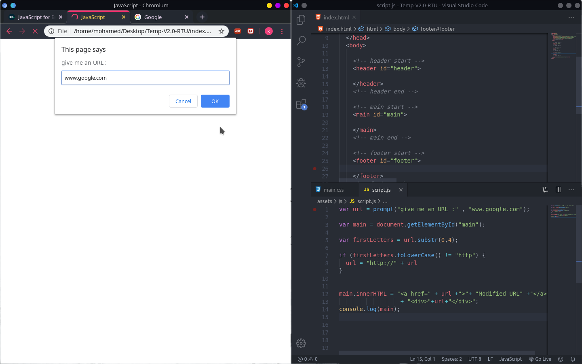The height and width of the screenshot is (364, 582).
Task: Toggle Go Live server in status bar
Action: coord(540,359)
